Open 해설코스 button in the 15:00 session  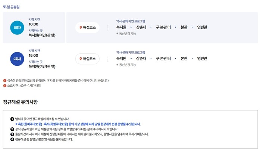87,59
